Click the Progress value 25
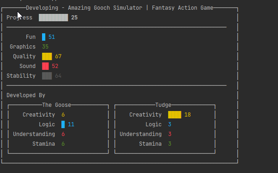 tap(74, 18)
